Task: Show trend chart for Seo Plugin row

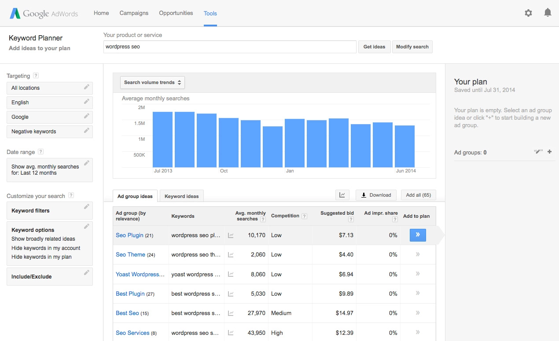Action: tap(231, 235)
